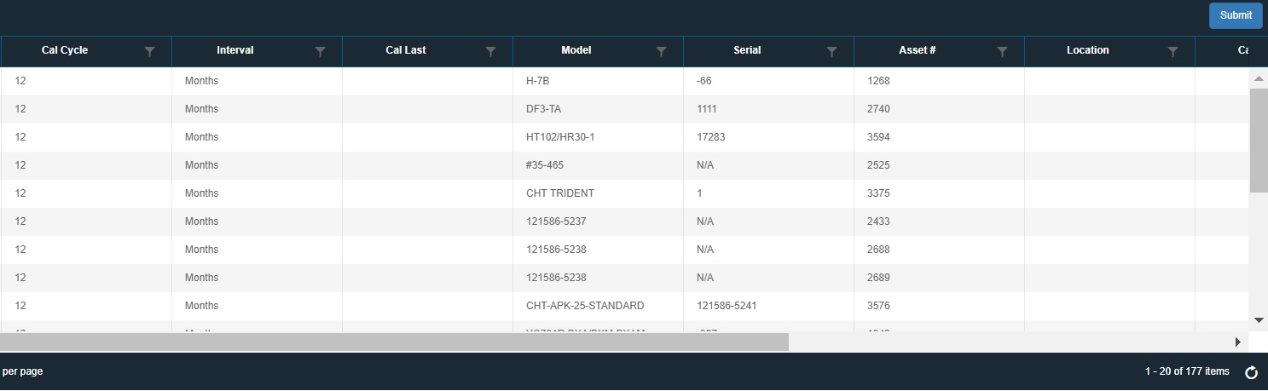Screen dimensions: 1268x391
Task: Open the Cal Cycle column filter
Action: [x=150, y=51]
